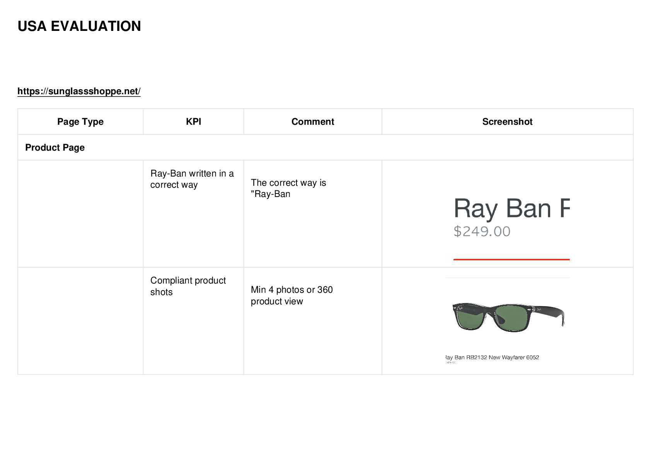
Task: Click the 'Ray Ban RB2132 New Wayfarer 6052' caption
Action: click(492, 357)
